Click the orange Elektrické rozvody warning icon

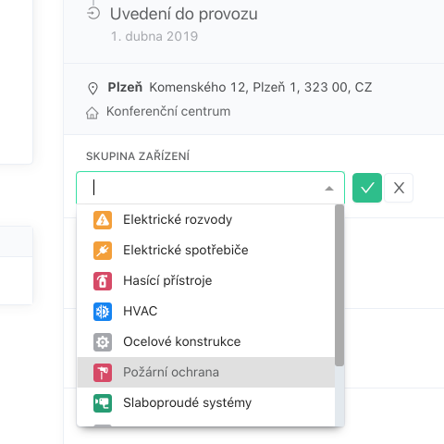103,220
